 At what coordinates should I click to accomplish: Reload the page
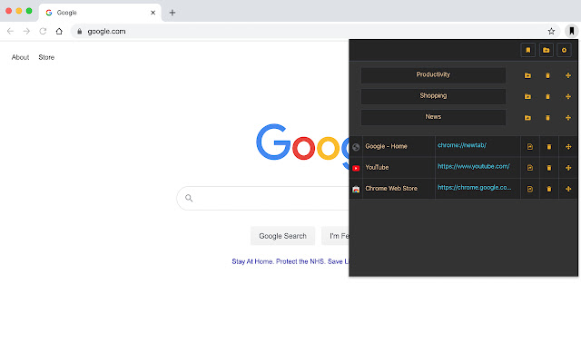43,31
